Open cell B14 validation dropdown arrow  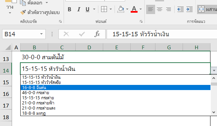point(214,71)
